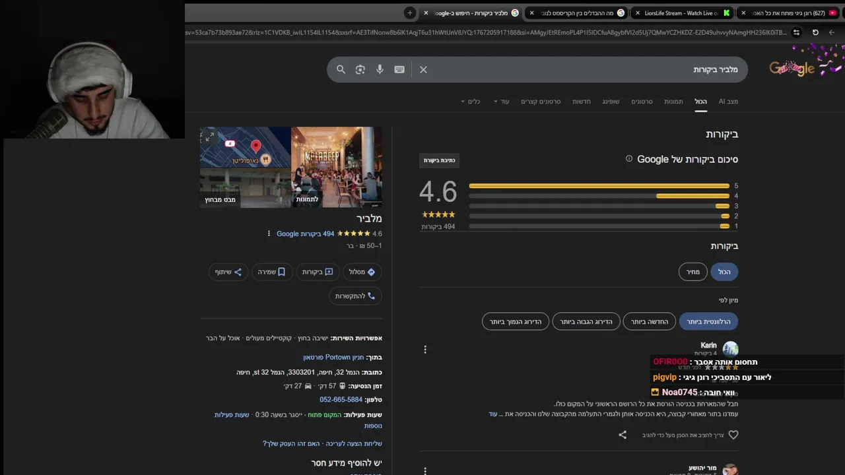
Task: Sort reviews by 'הרלוונטית ביותר'
Action: click(708, 322)
